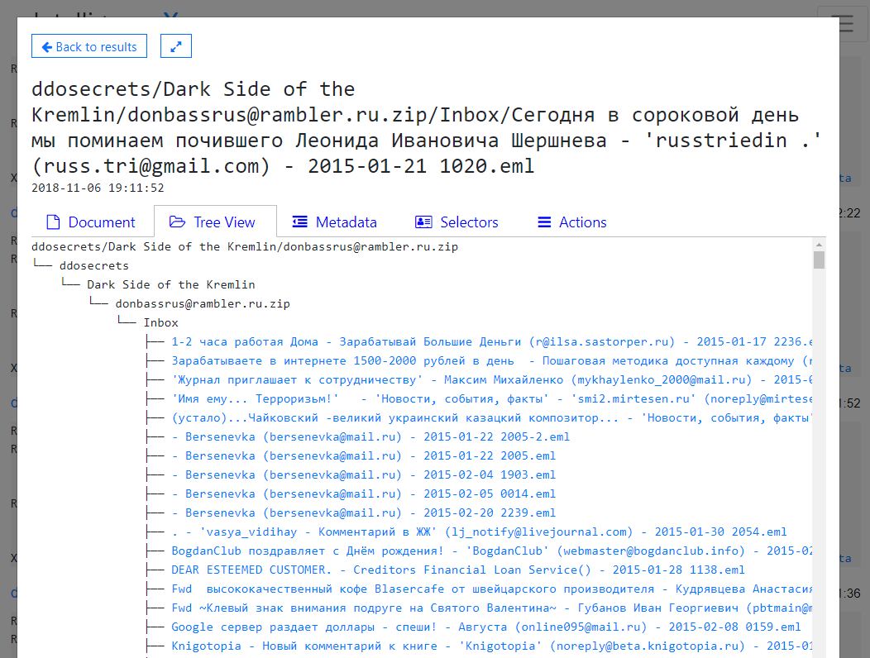
Task: Switch to the Tree View tab
Action: coord(214,222)
